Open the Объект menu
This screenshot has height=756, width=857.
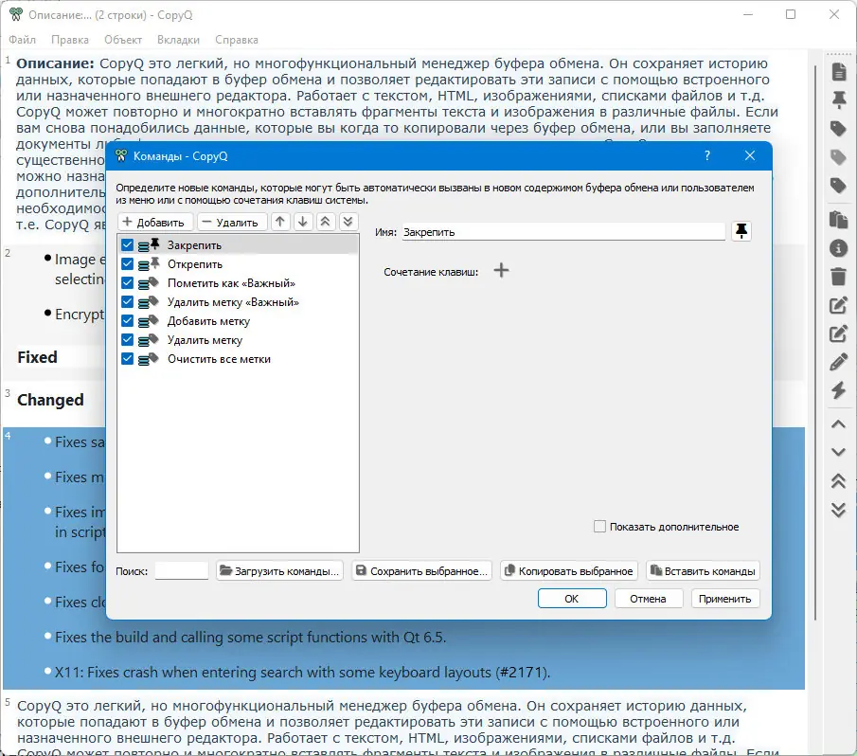123,40
